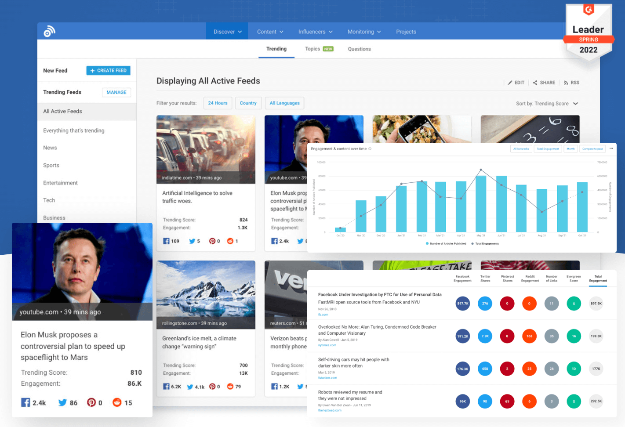Open the Influencers dropdown

point(315,32)
